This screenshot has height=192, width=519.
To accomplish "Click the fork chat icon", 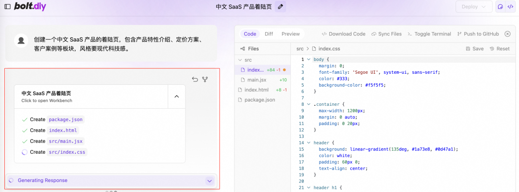I will [205, 79].
